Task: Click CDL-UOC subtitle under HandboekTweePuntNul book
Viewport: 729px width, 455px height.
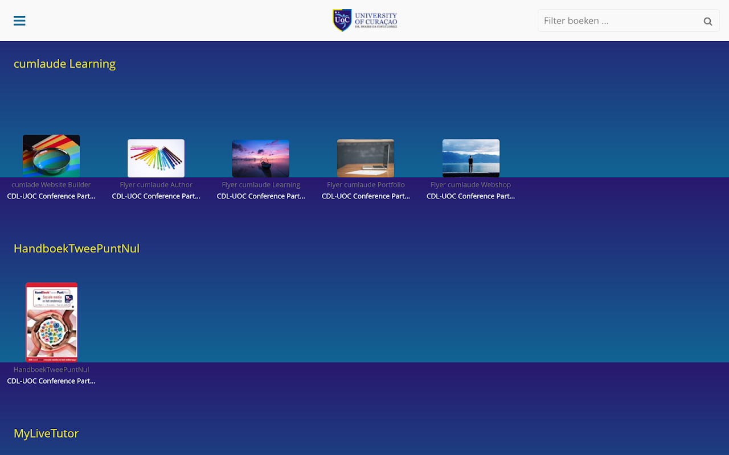Action: (x=51, y=381)
